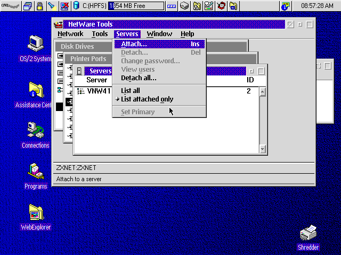This screenshot has width=341, height=255.
Task: Choose Detach all... from the menu
Action: (159, 78)
